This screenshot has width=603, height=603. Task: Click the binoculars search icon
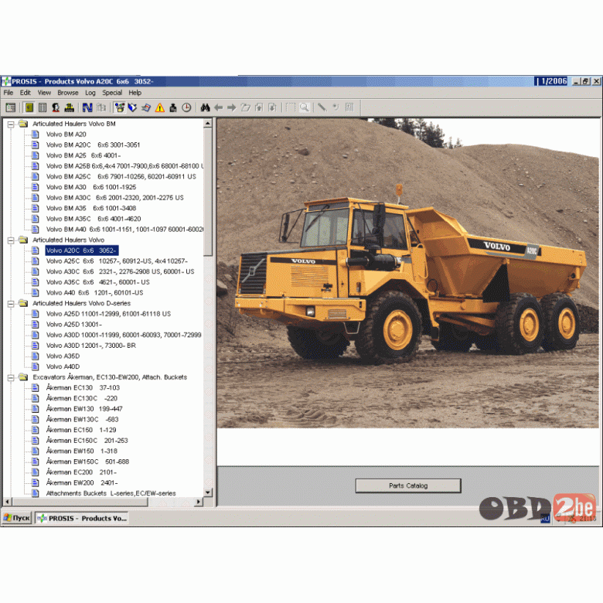tap(205, 107)
